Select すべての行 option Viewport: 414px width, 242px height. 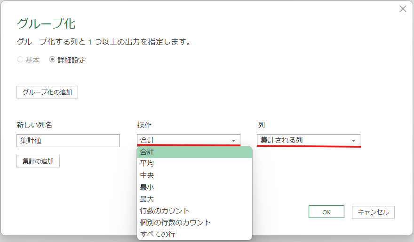pyautogui.click(x=195, y=234)
